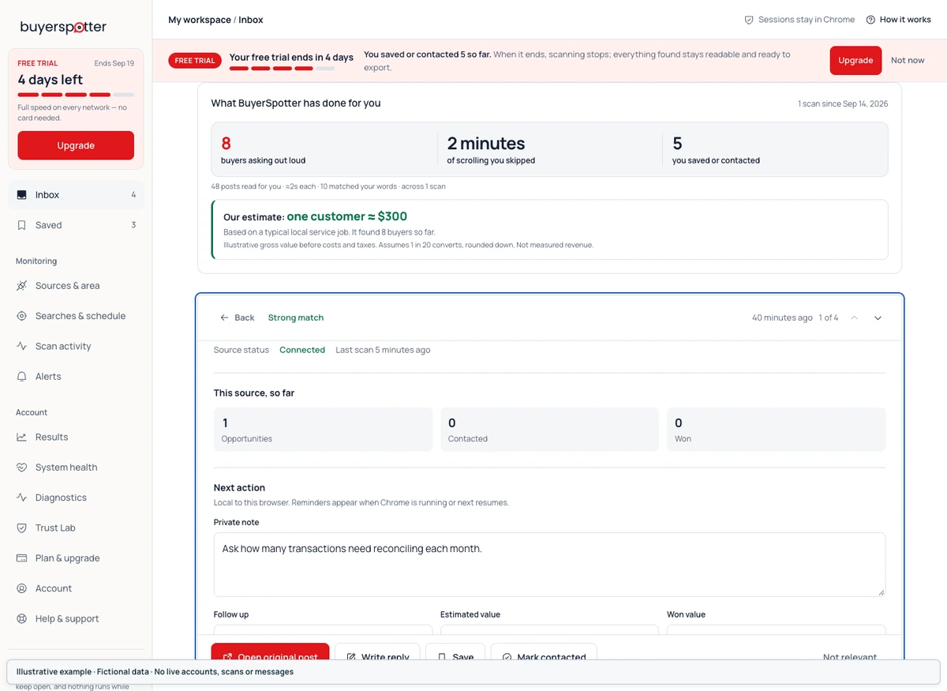The height and width of the screenshot is (691, 947).
Task: Click Upgrade in the trial banner
Action: [x=855, y=61]
